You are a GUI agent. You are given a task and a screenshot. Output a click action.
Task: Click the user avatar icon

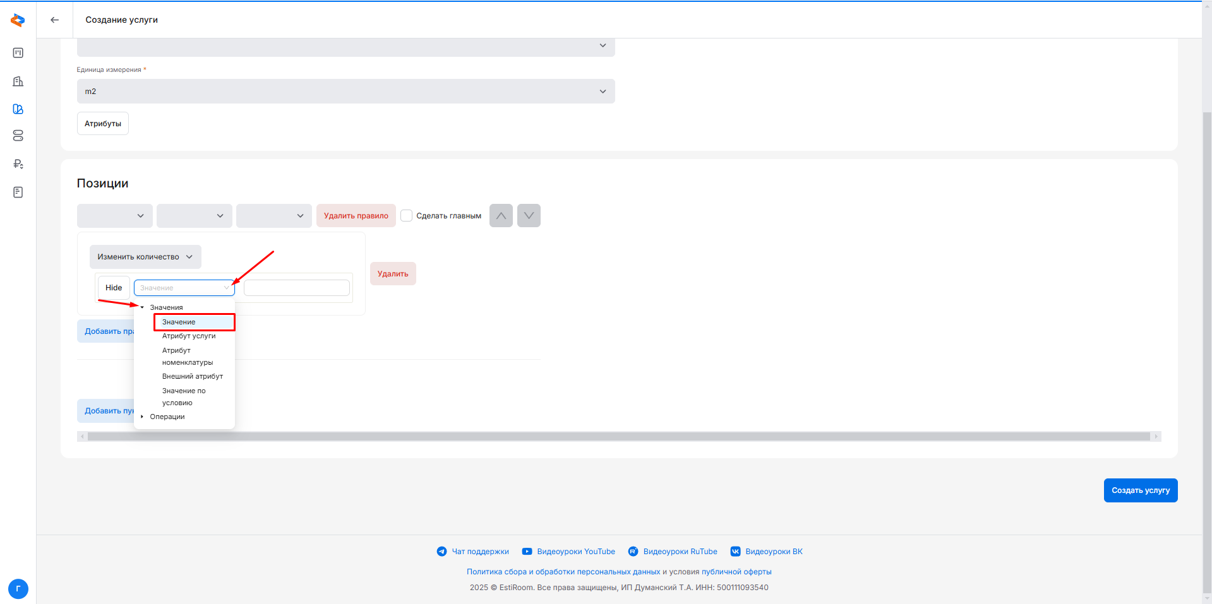tap(18, 589)
